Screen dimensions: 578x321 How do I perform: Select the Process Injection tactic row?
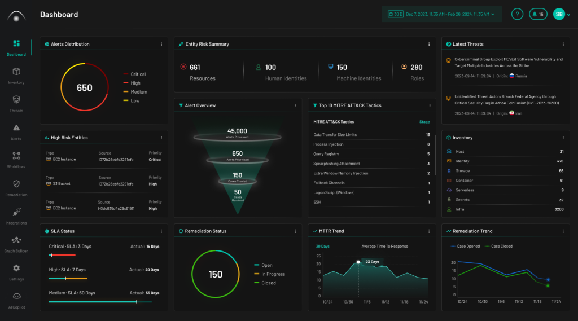(x=371, y=144)
